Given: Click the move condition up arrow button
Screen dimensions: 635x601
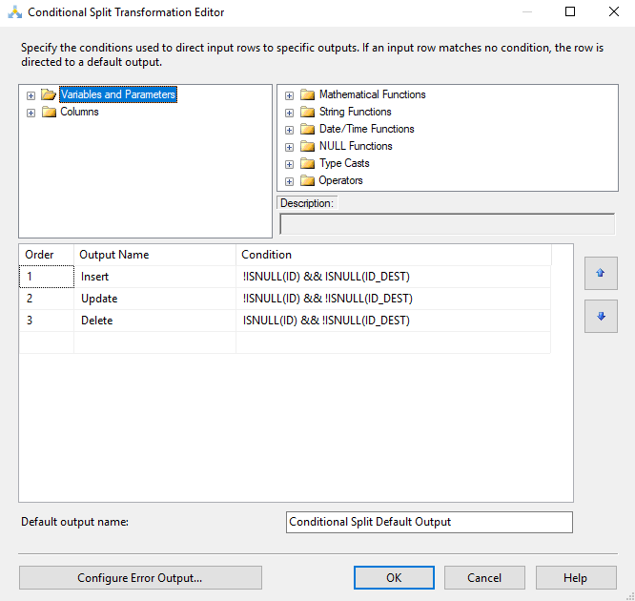Looking at the screenshot, I should click(x=601, y=273).
